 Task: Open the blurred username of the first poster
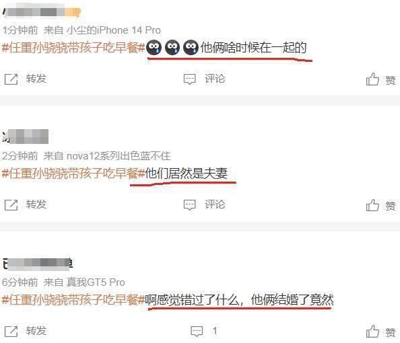(42, 12)
